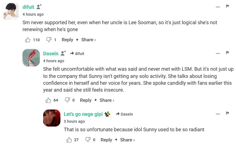Flag Dasein's comment as inappropriate
Viewport: 236px width, 145px height.
227,53
